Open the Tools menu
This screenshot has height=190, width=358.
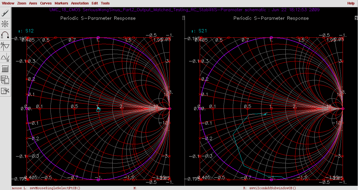pyautogui.click(x=105, y=3)
